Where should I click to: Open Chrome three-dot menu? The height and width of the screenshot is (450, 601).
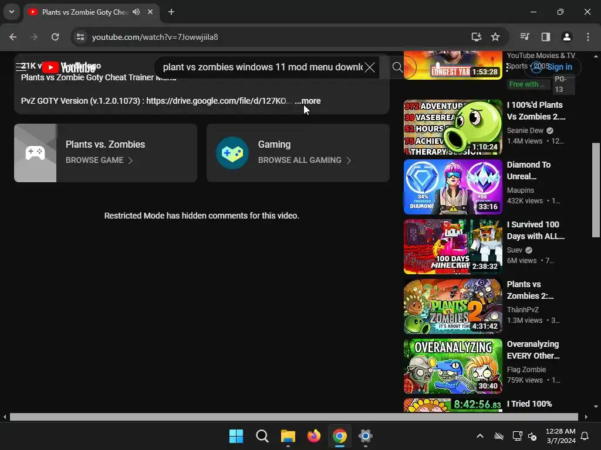point(588,37)
